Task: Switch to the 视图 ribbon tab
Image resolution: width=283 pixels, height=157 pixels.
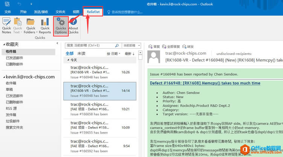Action: pyautogui.click(x=76, y=12)
